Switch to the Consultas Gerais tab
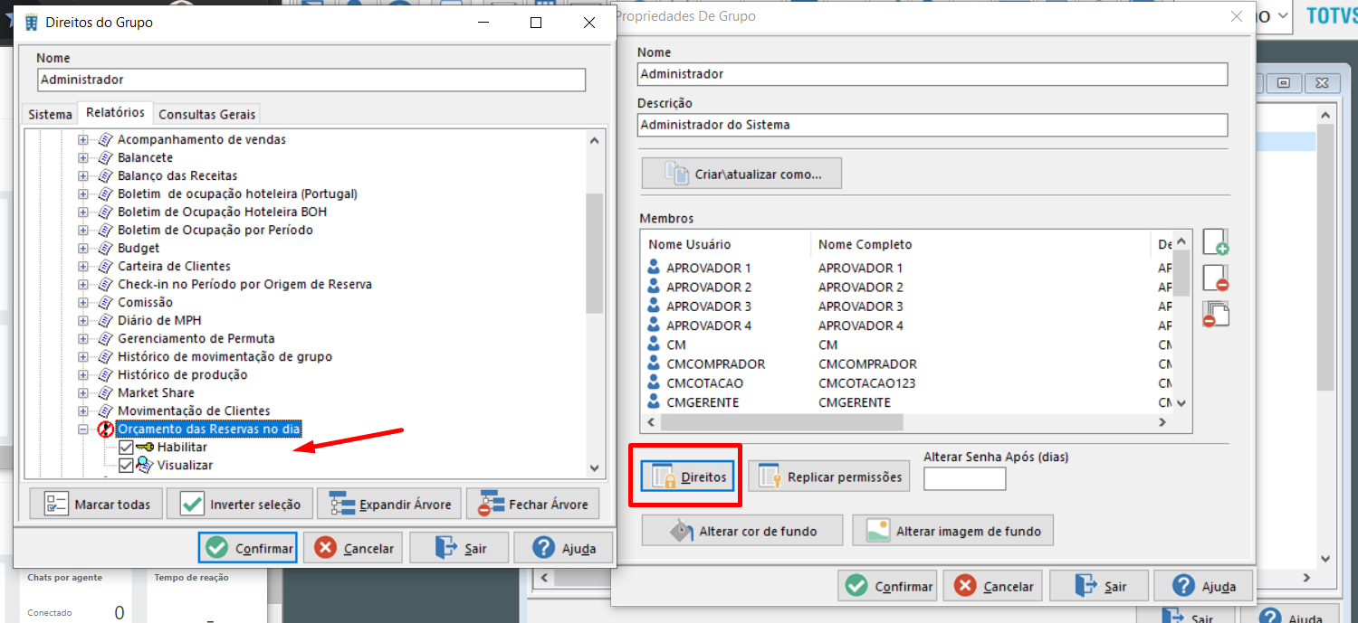The width and height of the screenshot is (1358, 623). [x=207, y=115]
